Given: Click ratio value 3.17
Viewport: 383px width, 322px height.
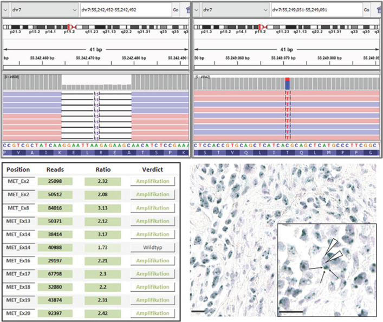Looking at the screenshot, I should (102, 234).
